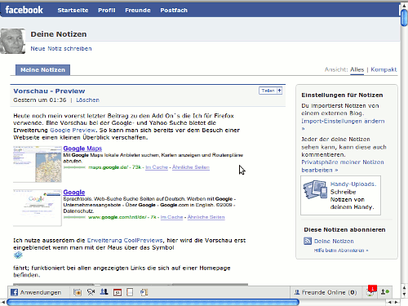Image resolution: width=408 pixels, height=306 pixels.
Task: Click Im Cache link for Google Maps result
Action: (157, 167)
